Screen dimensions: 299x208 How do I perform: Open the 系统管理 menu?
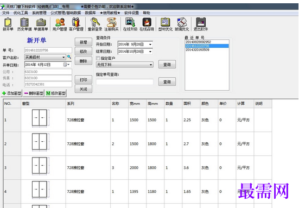[39, 13]
